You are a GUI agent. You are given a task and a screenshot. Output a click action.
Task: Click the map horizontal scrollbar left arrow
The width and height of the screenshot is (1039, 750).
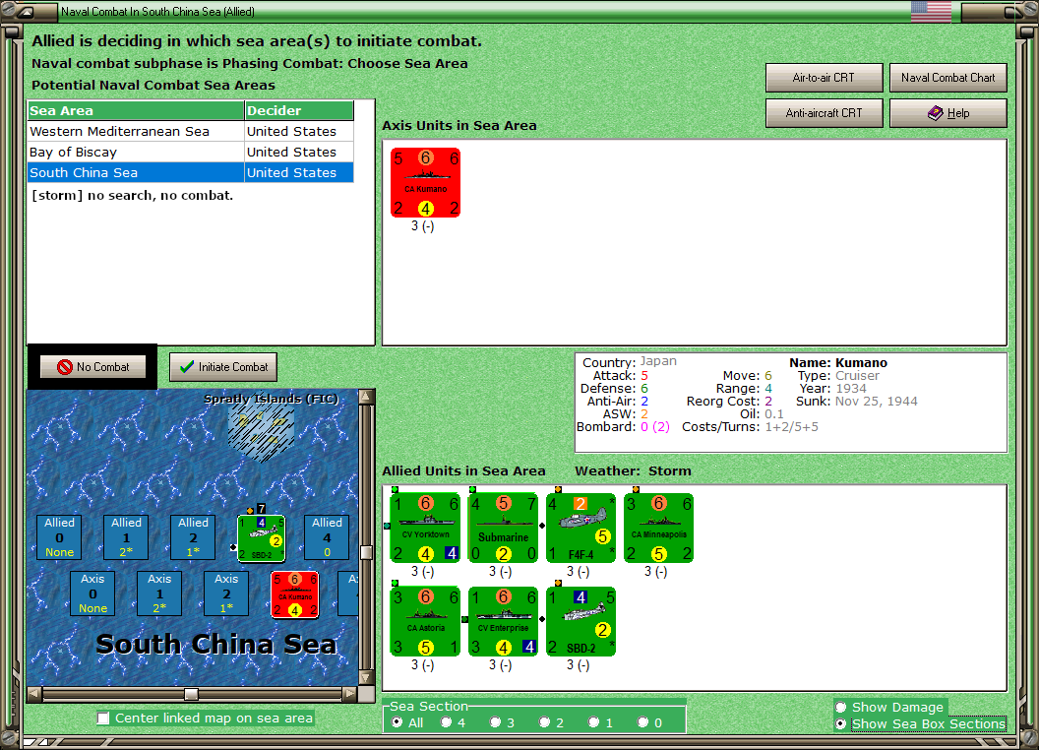click(34, 694)
